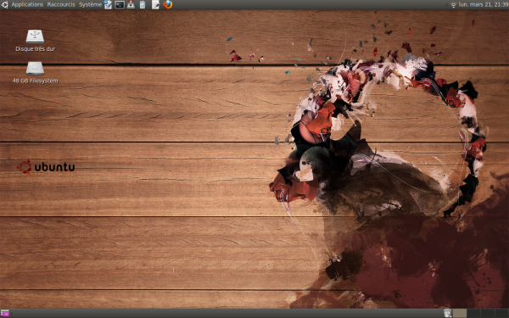Launch Firefox from the top panel
509x318 pixels.
coord(167,4)
